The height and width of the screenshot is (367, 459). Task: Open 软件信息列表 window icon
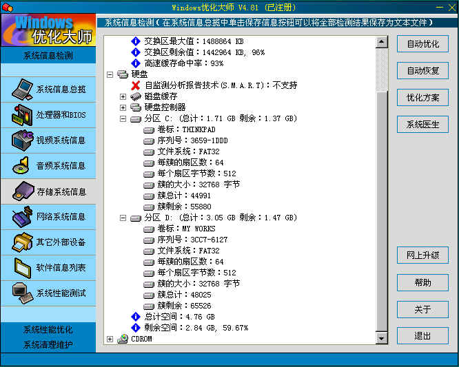pyautogui.click(x=23, y=268)
